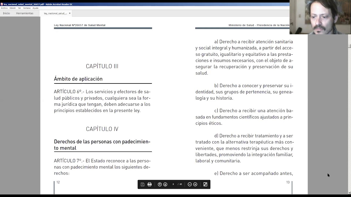Print the document using the printer icon

(149, 184)
